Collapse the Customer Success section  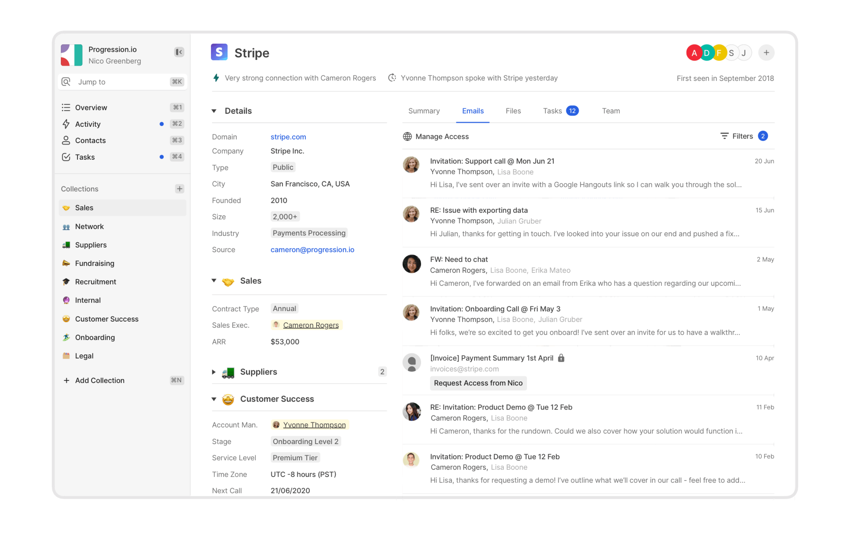(214, 399)
